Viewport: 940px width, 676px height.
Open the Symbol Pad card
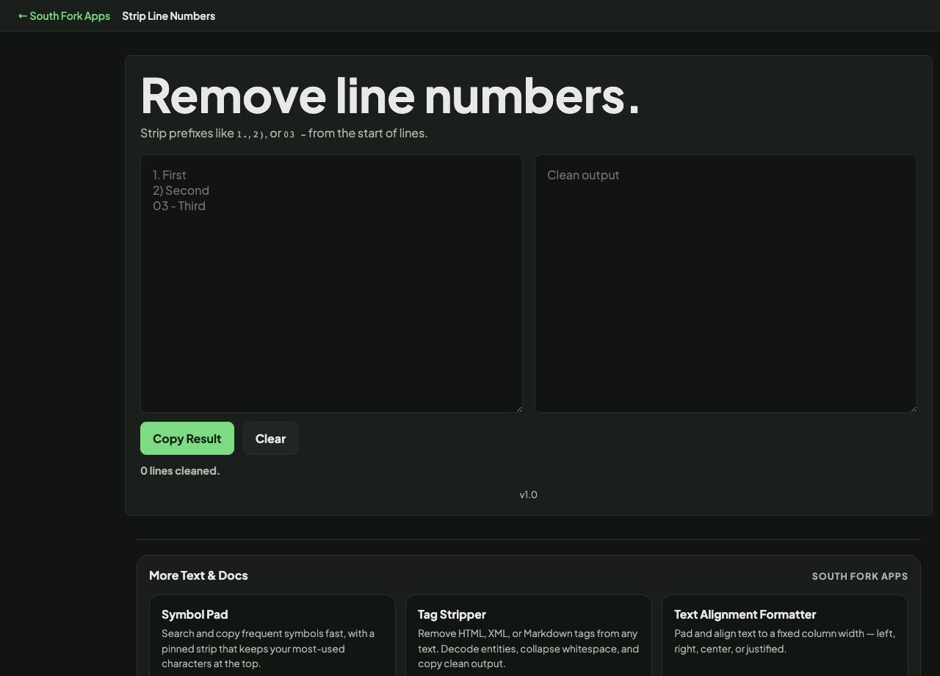pyautogui.click(x=272, y=636)
